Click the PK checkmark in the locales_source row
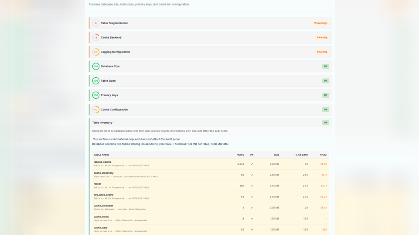The height and width of the screenshot is (235, 419). (x=252, y=164)
